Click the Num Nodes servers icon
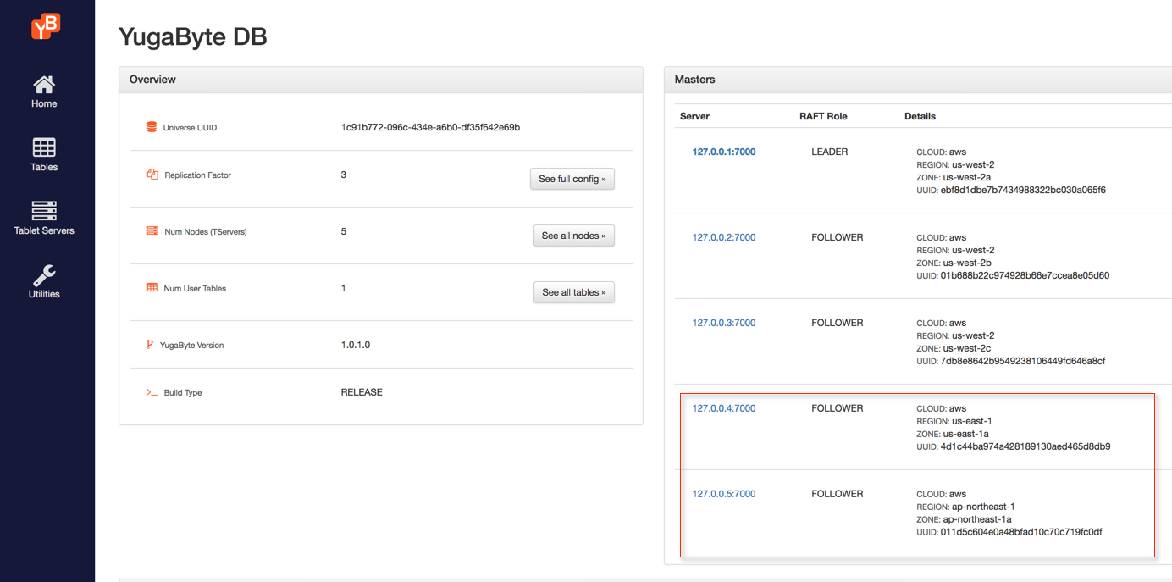The image size is (1172, 582). pos(152,230)
